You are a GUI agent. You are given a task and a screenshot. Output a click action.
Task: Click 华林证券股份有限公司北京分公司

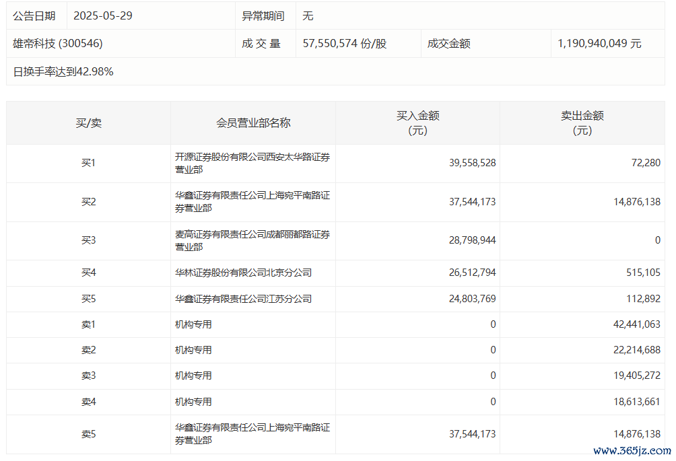[243, 273]
